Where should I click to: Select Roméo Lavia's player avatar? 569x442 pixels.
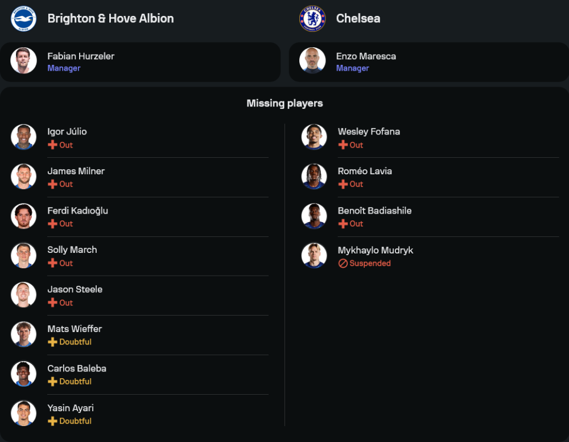[x=314, y=177]
